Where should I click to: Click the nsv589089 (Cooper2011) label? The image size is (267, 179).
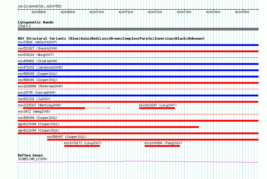coord(38,74)
